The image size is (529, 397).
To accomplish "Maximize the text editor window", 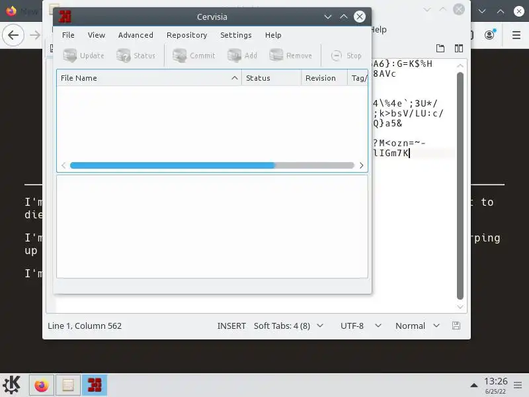I will [x=442, y=9].
